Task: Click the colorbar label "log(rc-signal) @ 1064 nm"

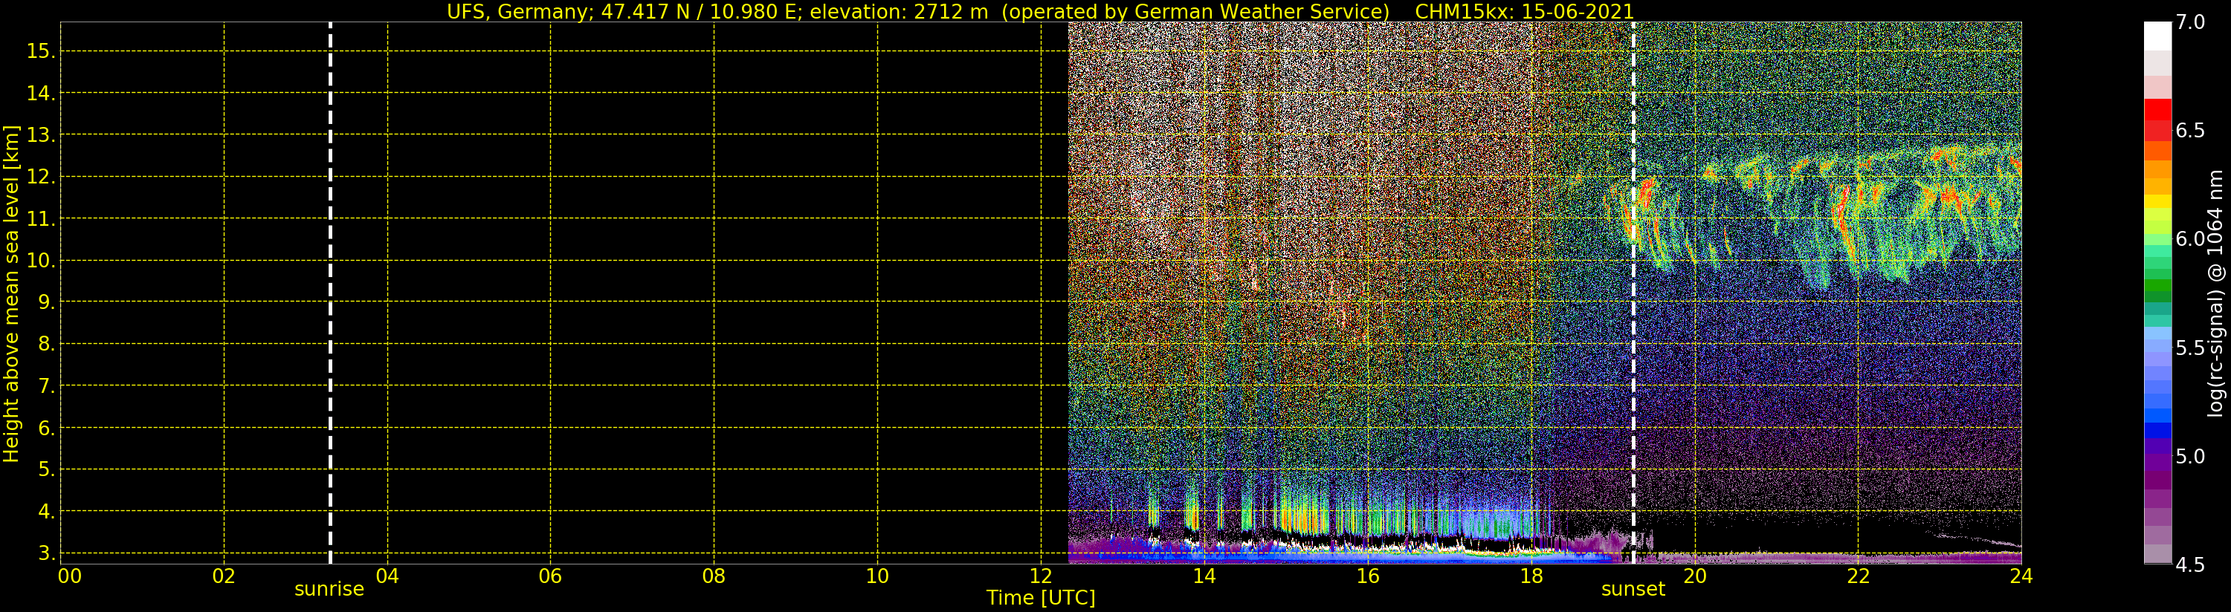Action: coord(2215,293)
